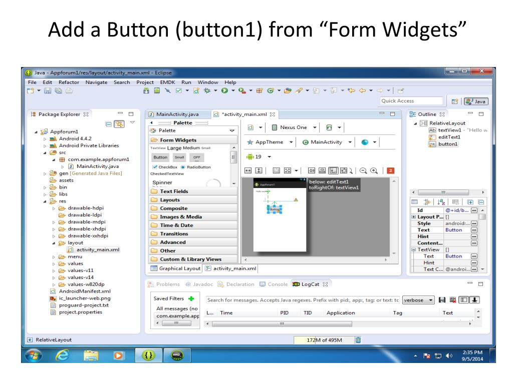
Task: Open the Text Fields palette category
Action: (193, 191)
